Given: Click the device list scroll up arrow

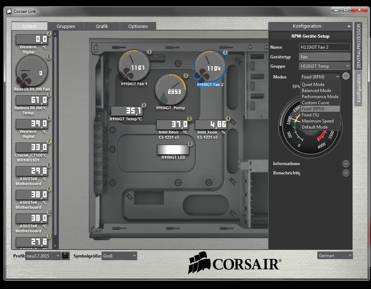Looking at the screenshot, I should (55, 34).
